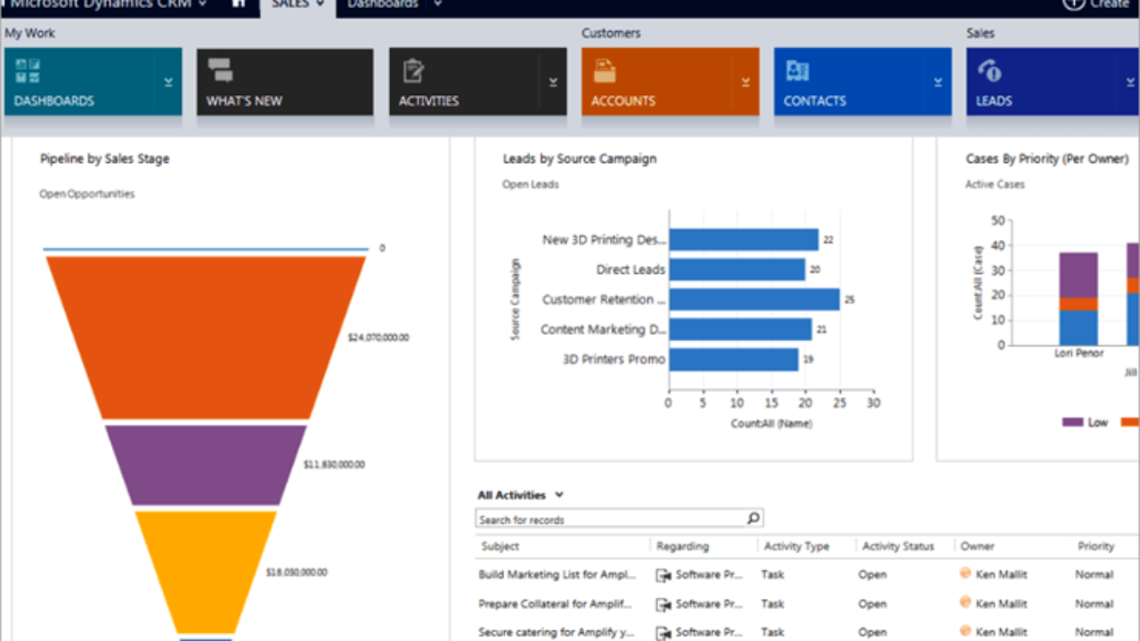Click the Direct Leads bar
1140x641 pixels.
[737, 270]
